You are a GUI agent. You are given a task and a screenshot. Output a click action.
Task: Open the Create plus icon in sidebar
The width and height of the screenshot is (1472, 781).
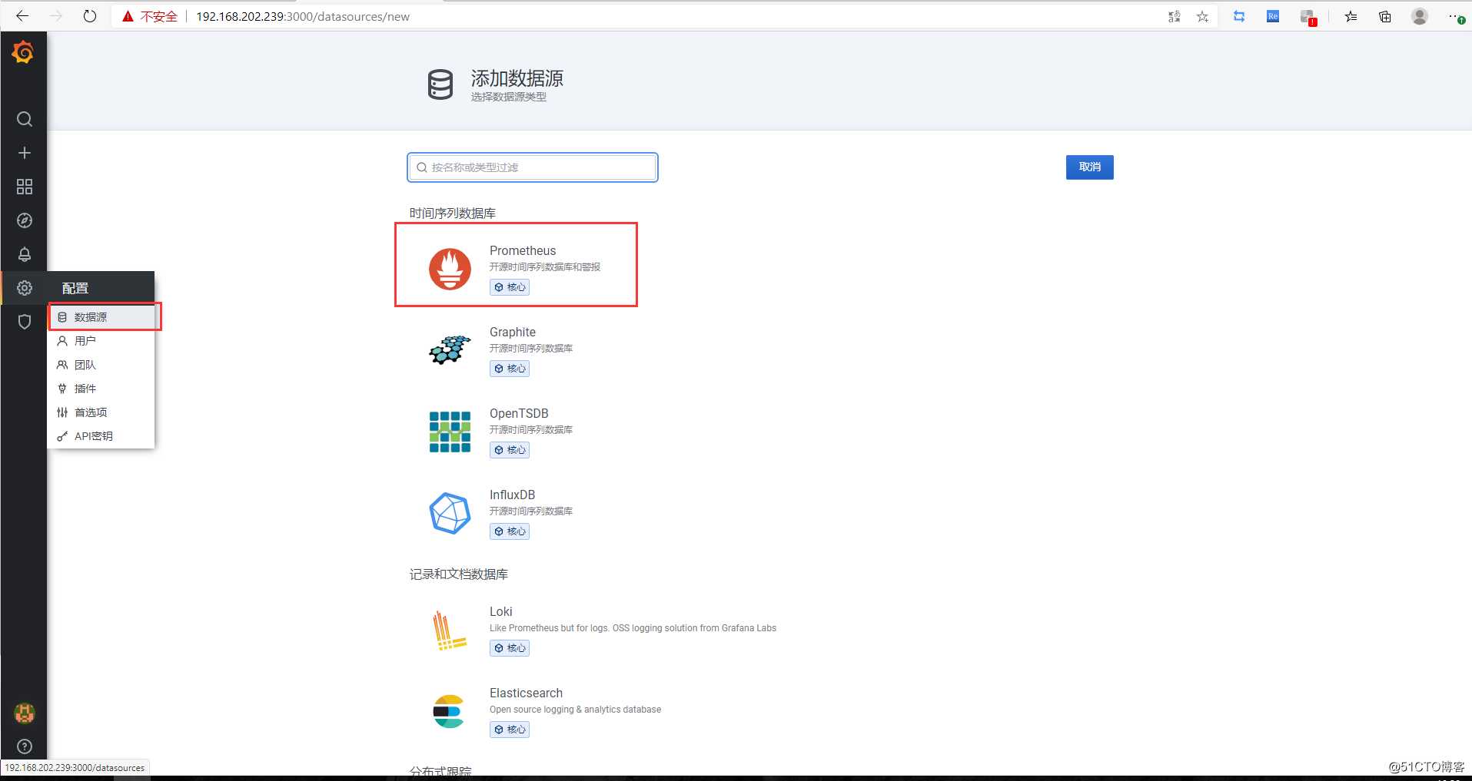coord(25,153)
